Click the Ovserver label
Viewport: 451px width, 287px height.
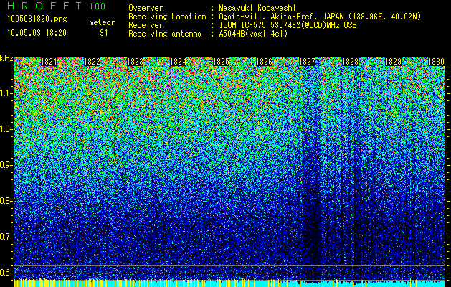tap(146, 8)
